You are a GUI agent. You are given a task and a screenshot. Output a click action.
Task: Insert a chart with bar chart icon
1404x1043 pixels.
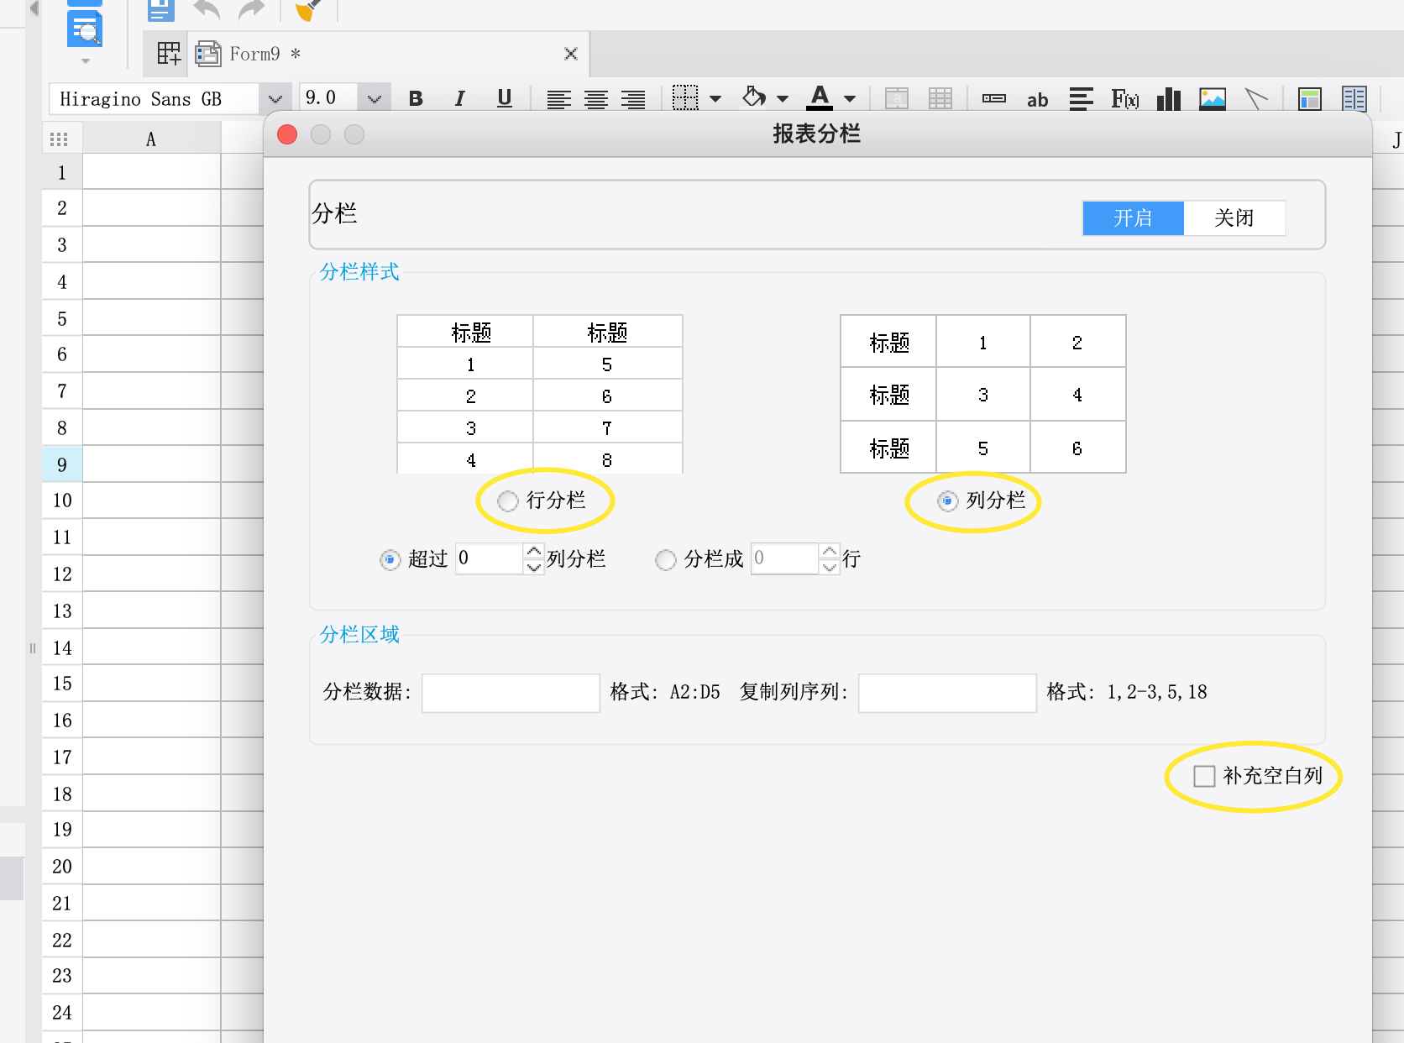[x=1169, y=98]
